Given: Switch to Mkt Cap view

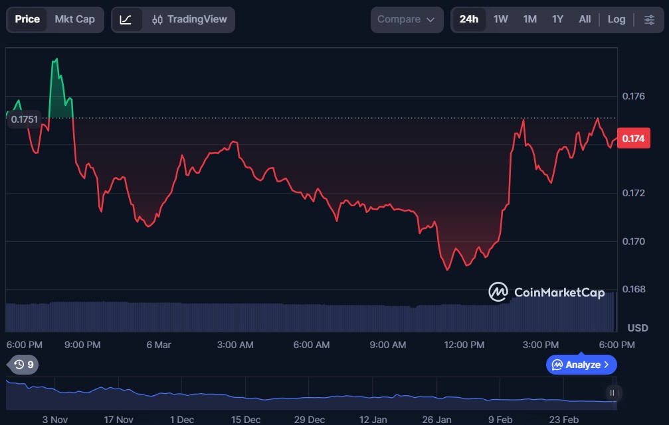Looking at the screenshot, I should (74, 20).
